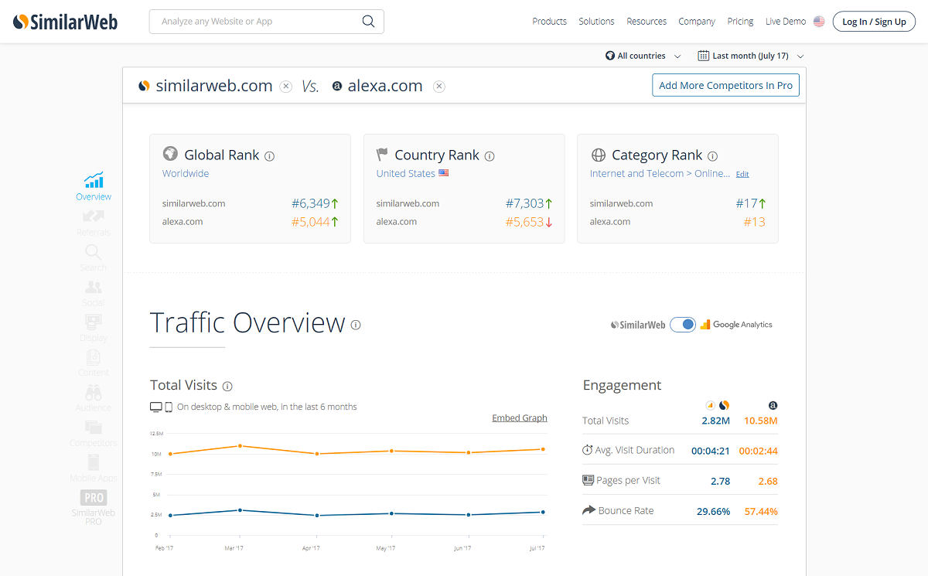Go to the Pricing page
The image size is (928, 576).
[740, 22]
